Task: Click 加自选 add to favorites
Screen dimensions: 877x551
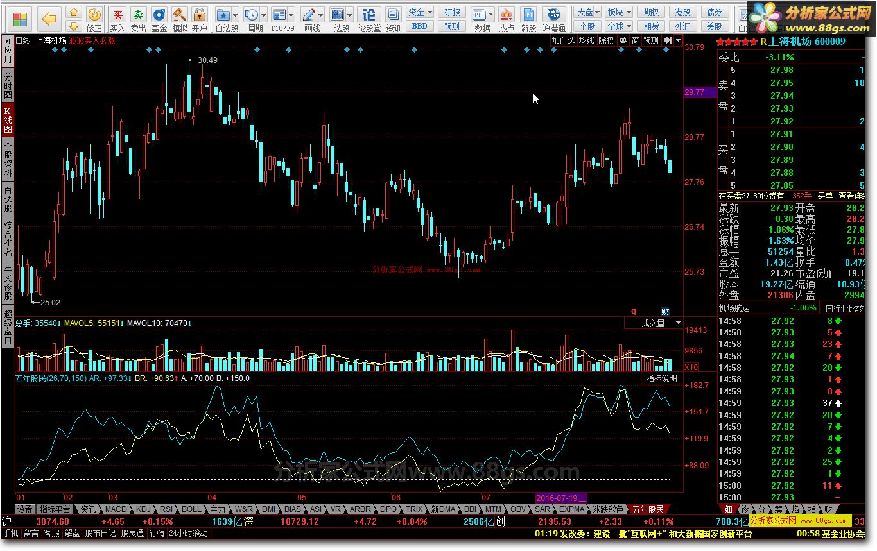Action: [563, 40]
